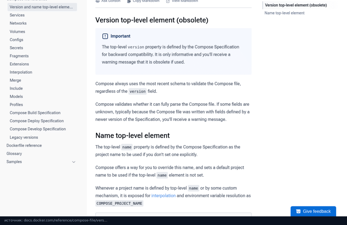This screenshot has width=347, height=225.
Task: Open View Markdown link
Action: point(182,1)
